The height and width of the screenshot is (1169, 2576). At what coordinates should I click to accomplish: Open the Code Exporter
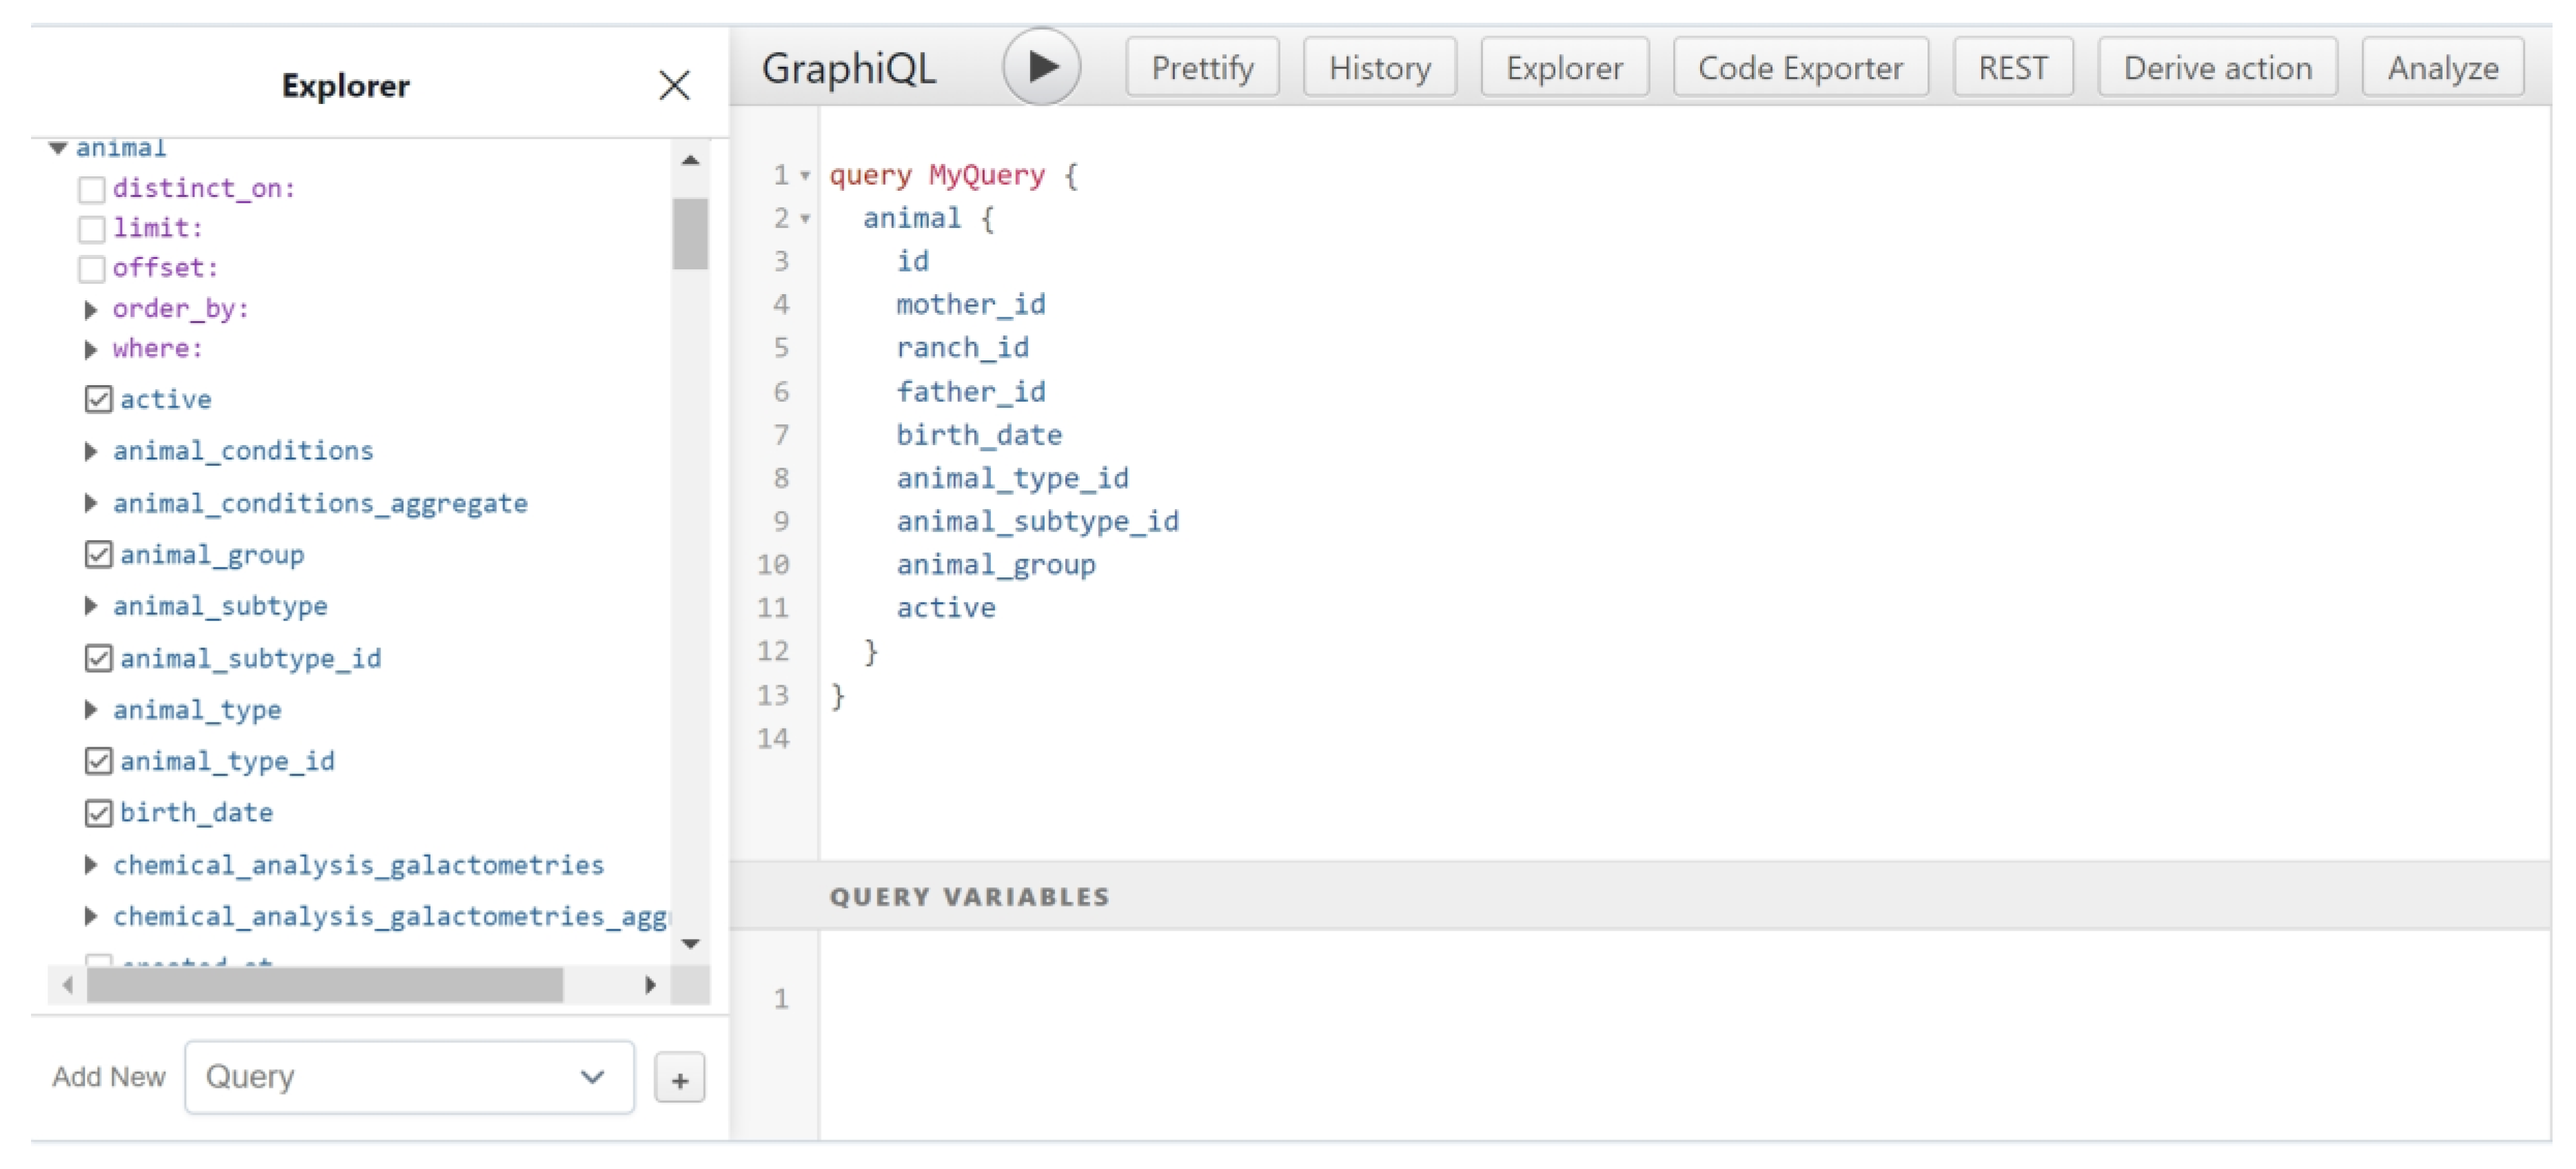coord(1800,68)
